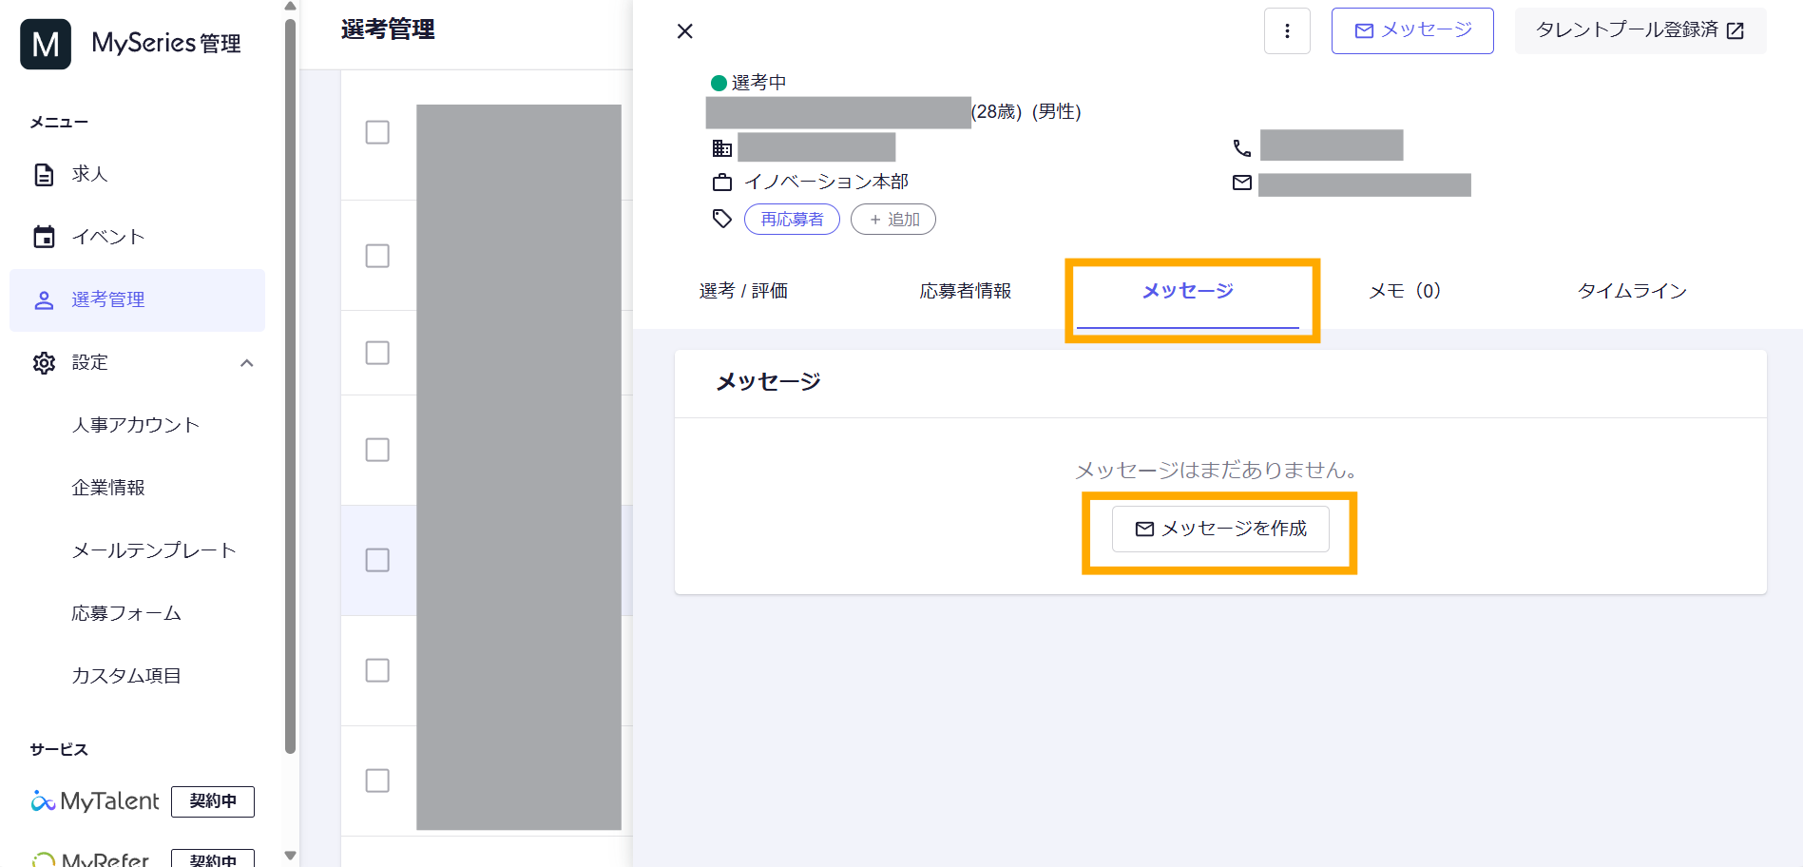Click the settings gear icon in sidebar
Screen dimensions: 1803x867
(x=44, y=362)
